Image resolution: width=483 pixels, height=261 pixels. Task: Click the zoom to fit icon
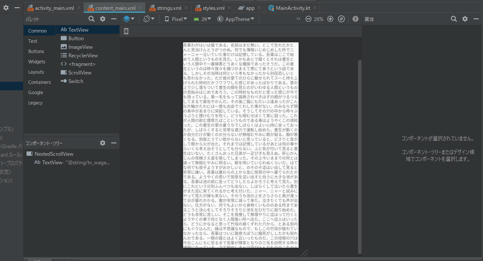pyautogui.click(x=341, y=19)
